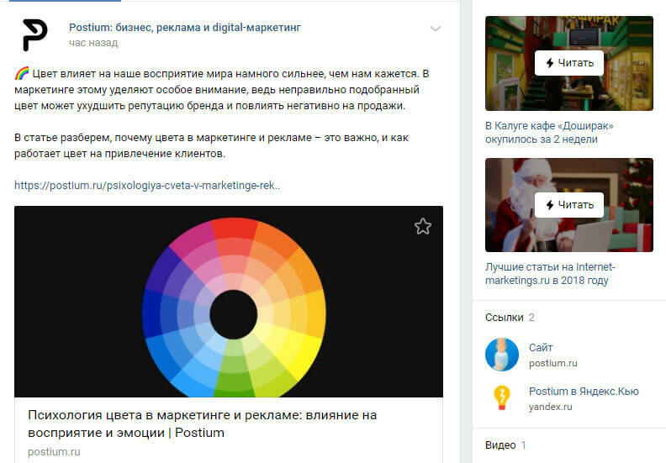This screenshot has height=463, width=666.
Task: Click the yandex.ru address text
Action: [551, 407]
